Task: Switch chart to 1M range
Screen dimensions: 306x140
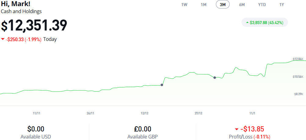Action: click(x=204, y=5)
